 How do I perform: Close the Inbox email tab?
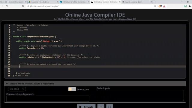(26, 2)
